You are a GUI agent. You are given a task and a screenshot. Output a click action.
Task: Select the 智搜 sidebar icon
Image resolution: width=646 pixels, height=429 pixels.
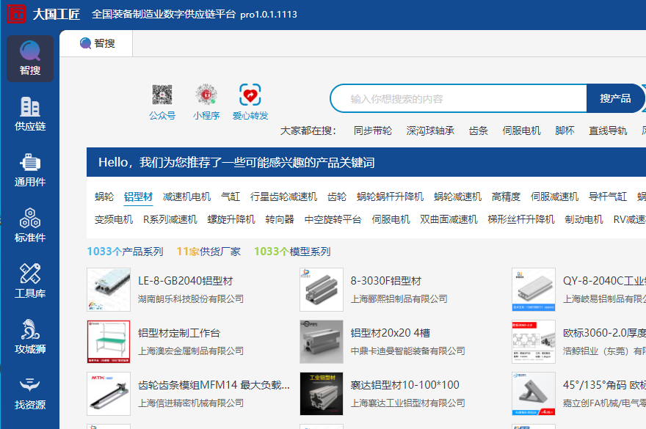[29, 59]
